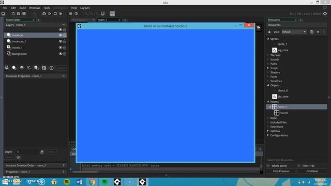Expand Properties - room_1 section
The width and height of the screenshot is (331, 186).
tap(64, 172)
